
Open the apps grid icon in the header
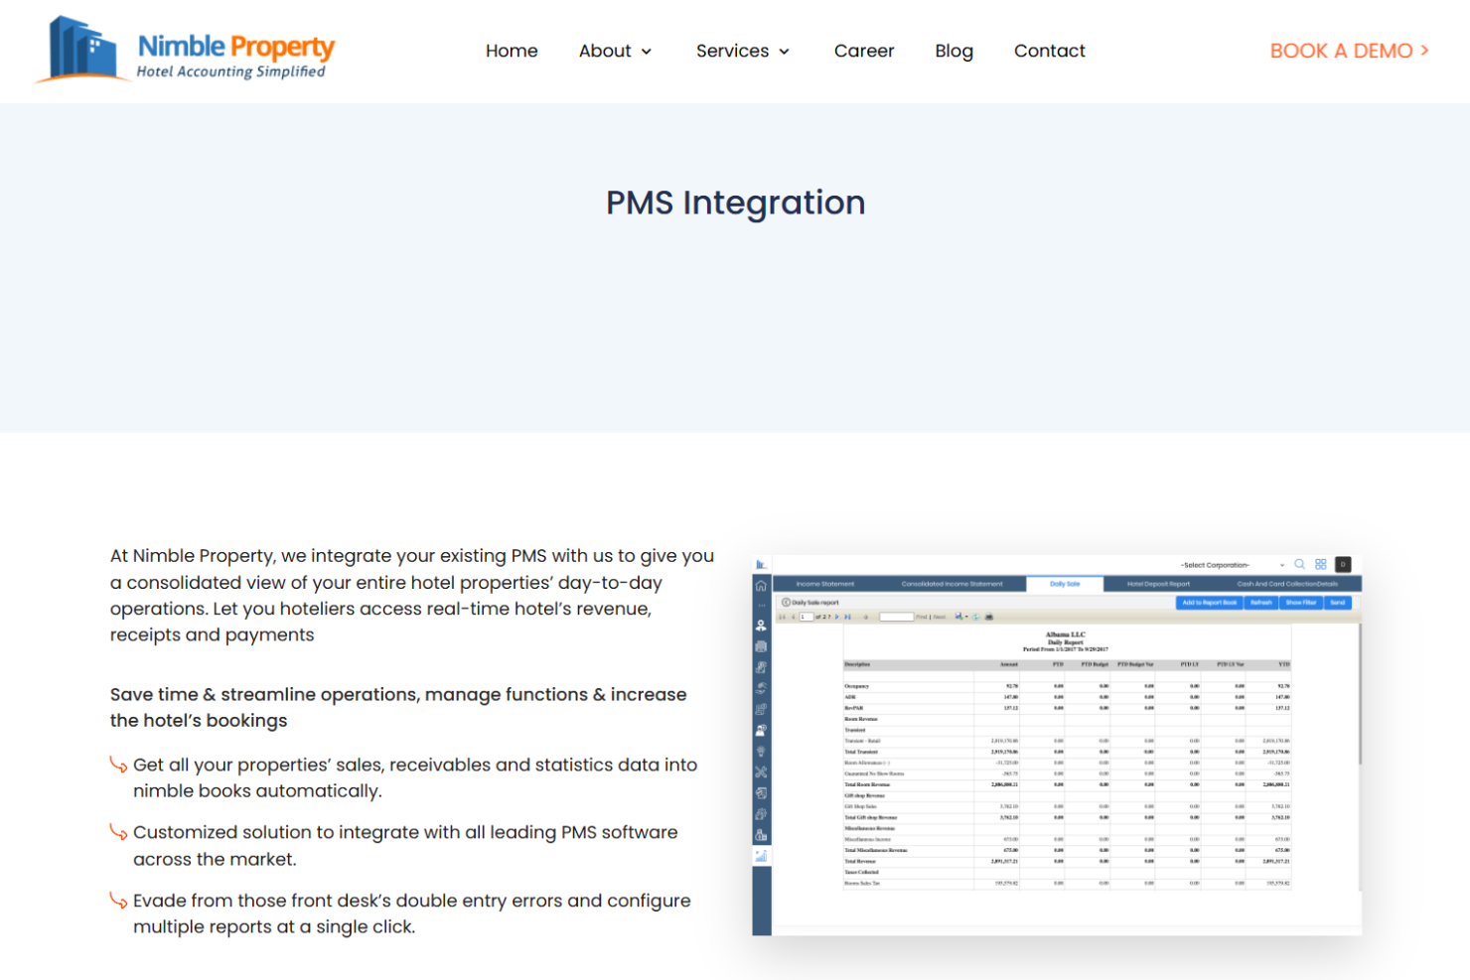1321,565
